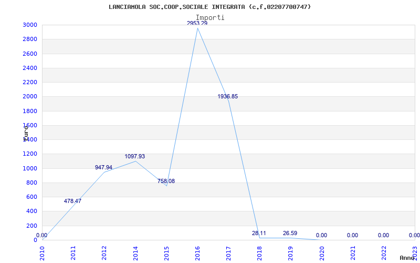Click the 2014 x-axis year label
Image resolution: width=420 pixels, height=263 pixels.
(135, 253)
